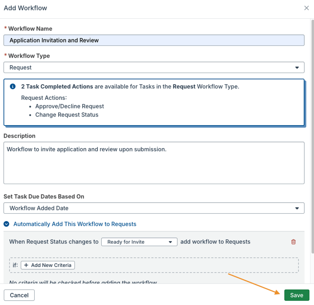
Task: Click the Cancel button
Action: [x=19, y=295]
